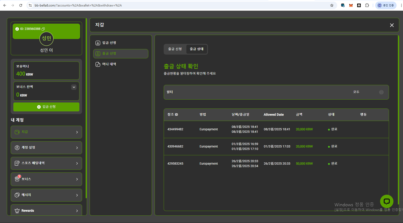The width and height of the screenshot is (403, 223).
Task: Open the 출금 신청 sidebar menu item
Action: 121,53
